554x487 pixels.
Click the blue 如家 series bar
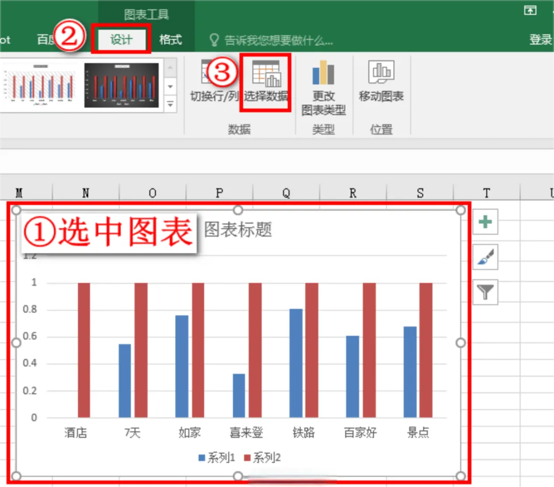[x=182, y=366]
